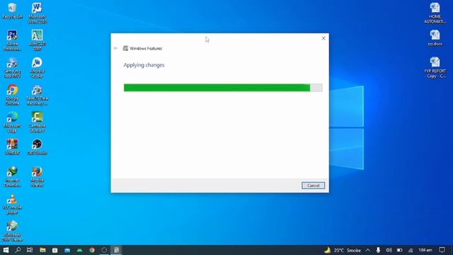453x255 pixels.
Task: Open Samsung Tool PRO desktop shortcut
Action: 13,68
